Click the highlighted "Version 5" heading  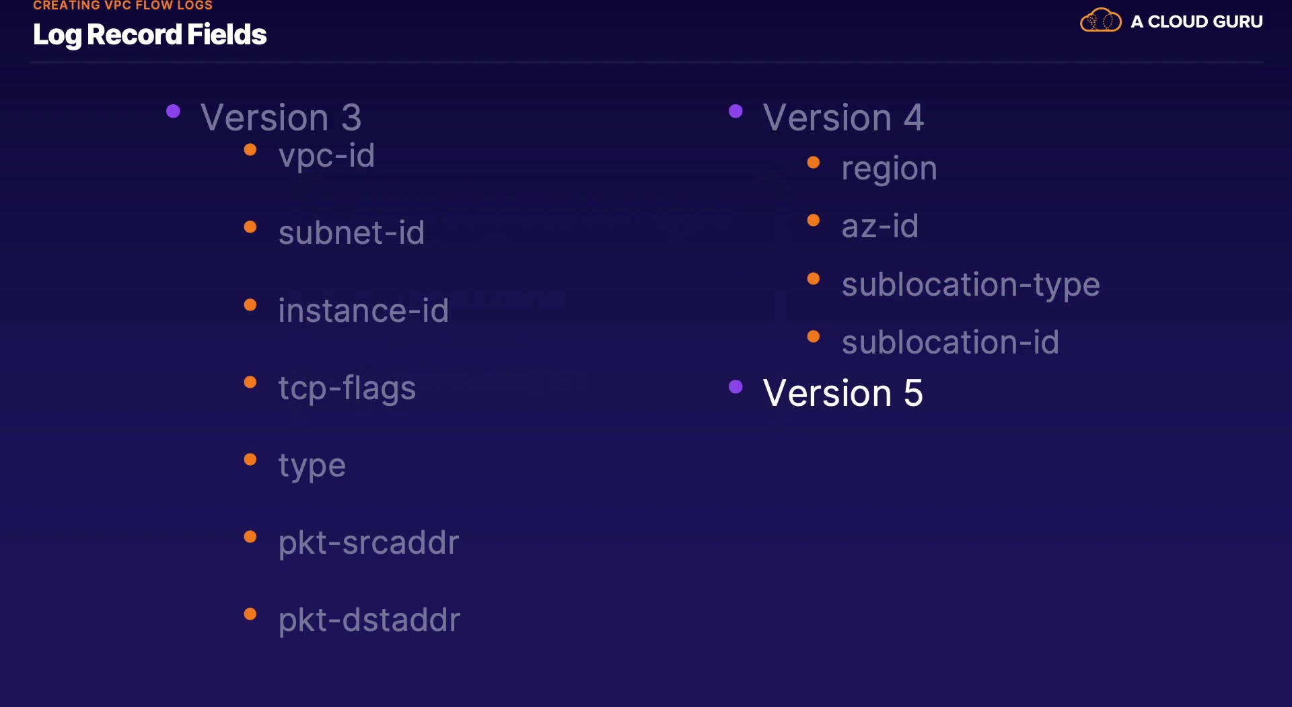[842, 393]
